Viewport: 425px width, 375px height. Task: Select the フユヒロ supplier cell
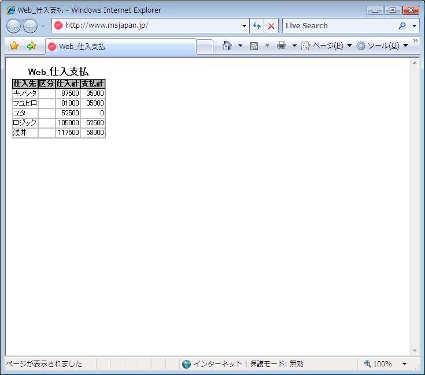25,103
